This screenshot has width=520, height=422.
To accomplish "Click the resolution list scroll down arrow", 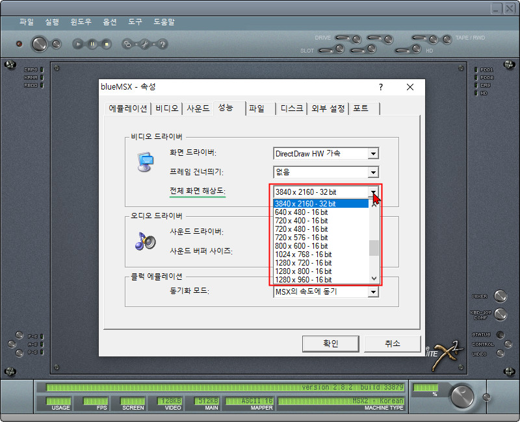I will 374,279.
